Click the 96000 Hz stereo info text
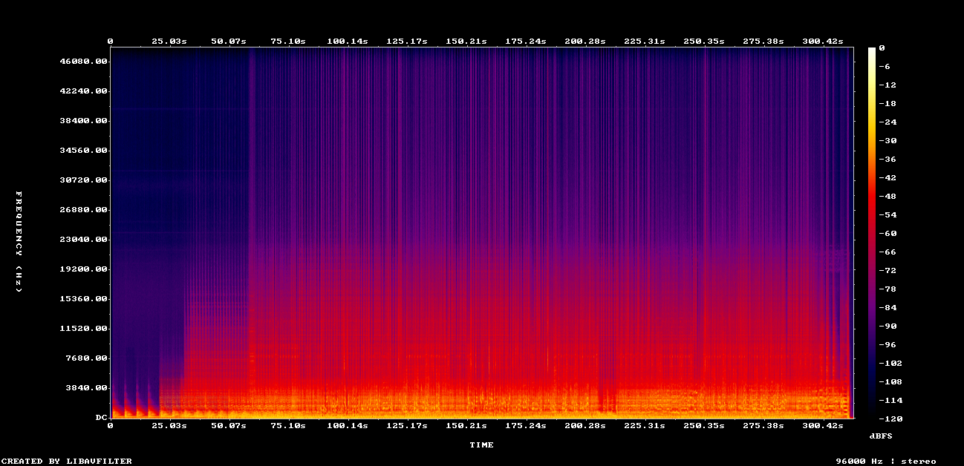The image size is (964, 466). pos(886,461)
